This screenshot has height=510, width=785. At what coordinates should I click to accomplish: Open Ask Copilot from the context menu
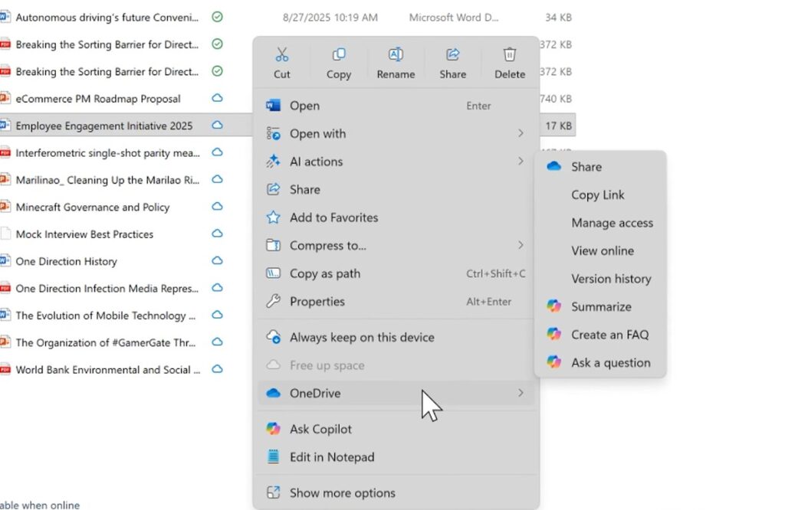(x=319, y=429)
